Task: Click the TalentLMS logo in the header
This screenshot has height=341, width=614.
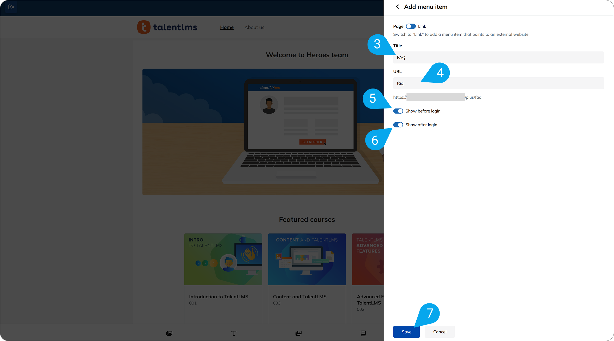Action: coord(167,27)
